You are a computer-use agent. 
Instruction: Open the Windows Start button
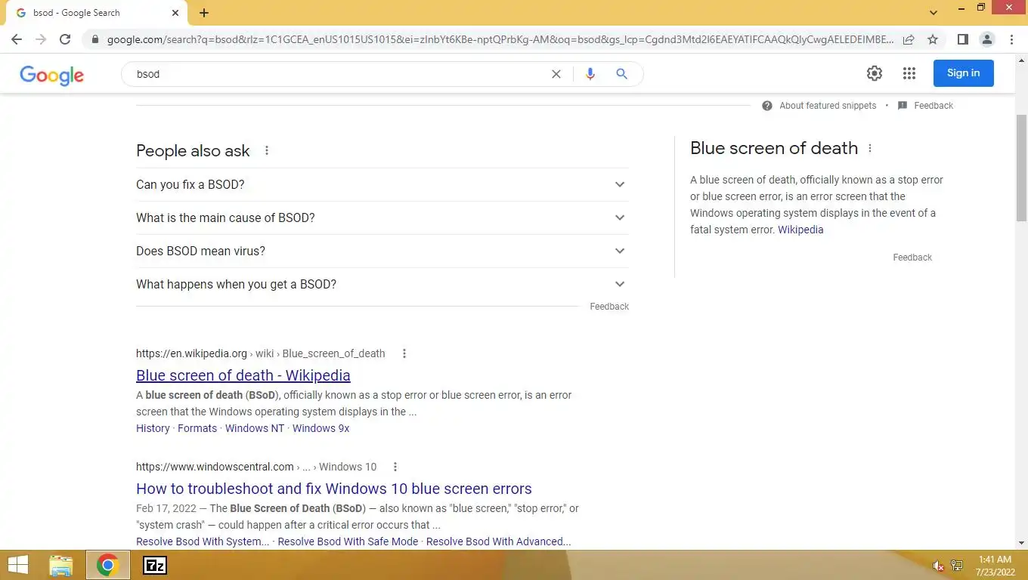18,565
